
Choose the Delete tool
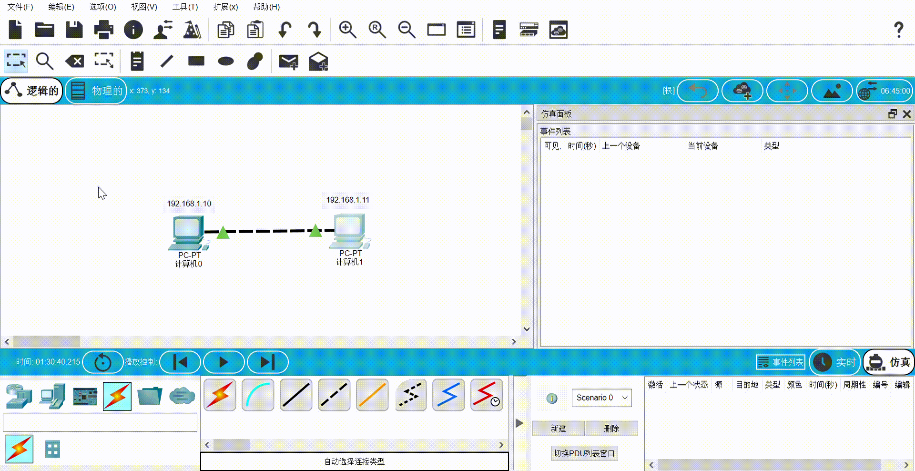[x=74, y=61]
